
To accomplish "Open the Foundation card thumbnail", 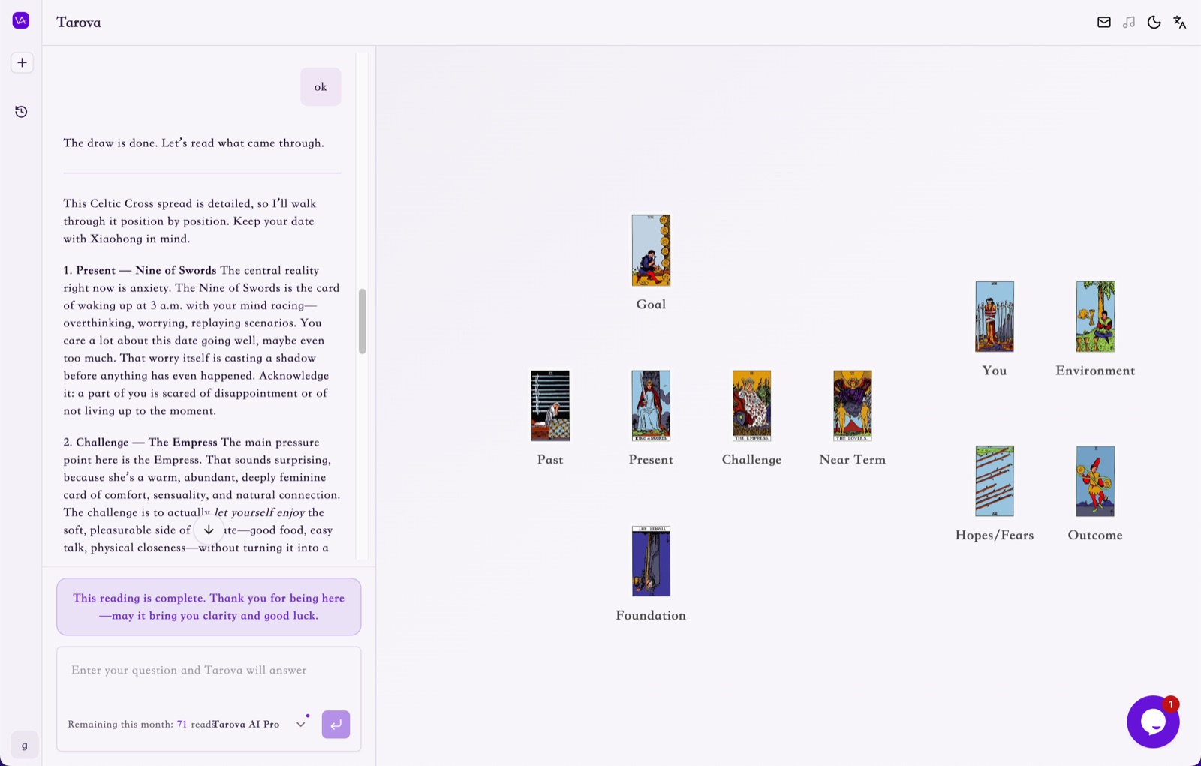I will tap(651, 561).
